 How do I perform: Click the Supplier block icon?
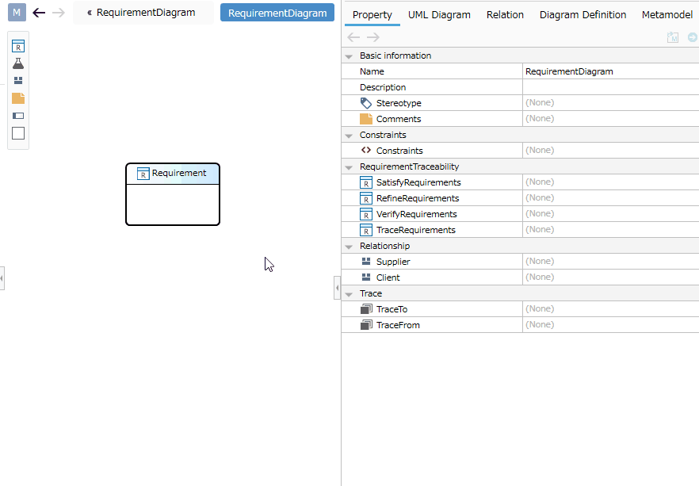coord(366,262)
